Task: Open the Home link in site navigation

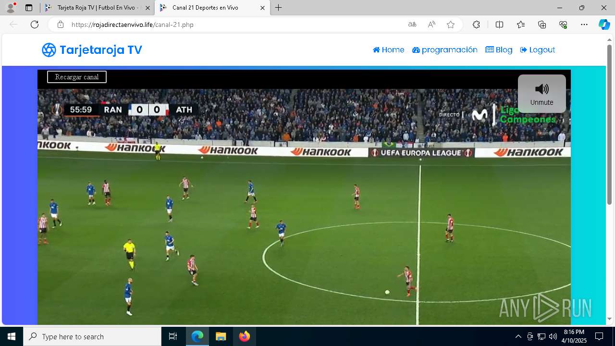Action: pos(388,50)
